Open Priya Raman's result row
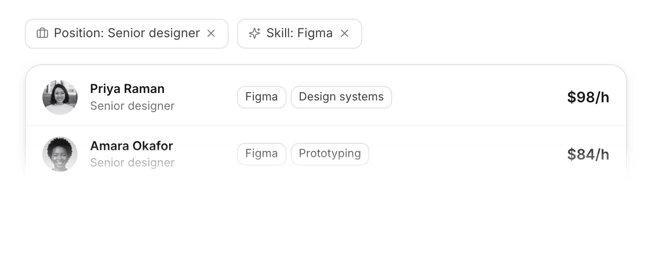 (326, 97)
